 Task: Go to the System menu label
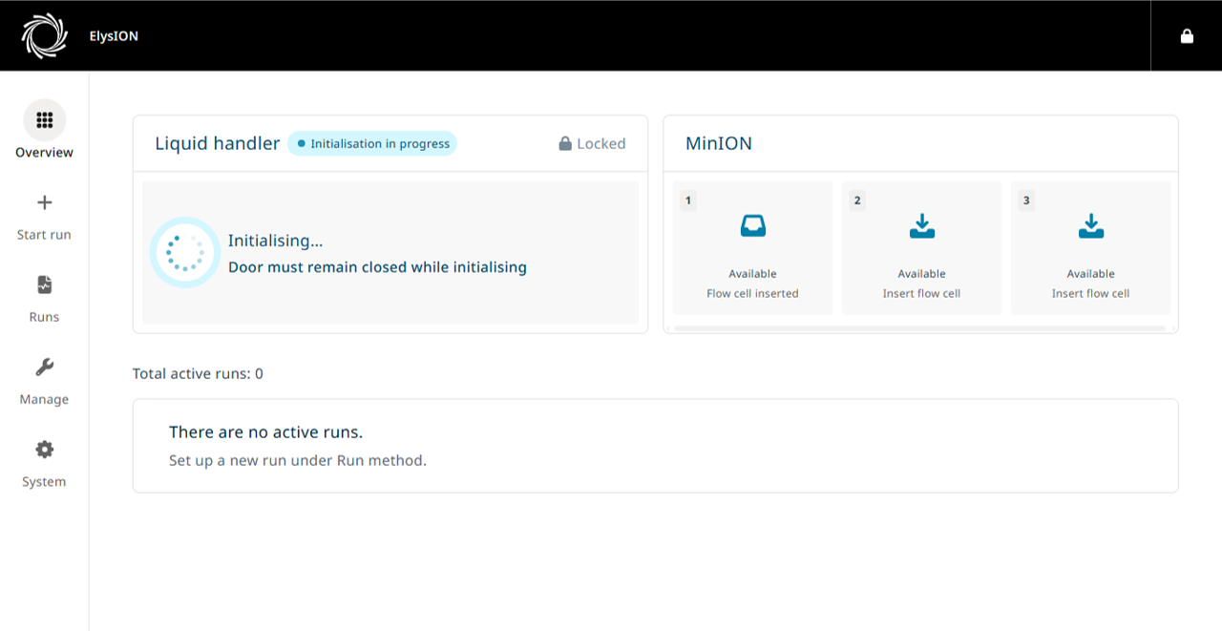(44, 481)
